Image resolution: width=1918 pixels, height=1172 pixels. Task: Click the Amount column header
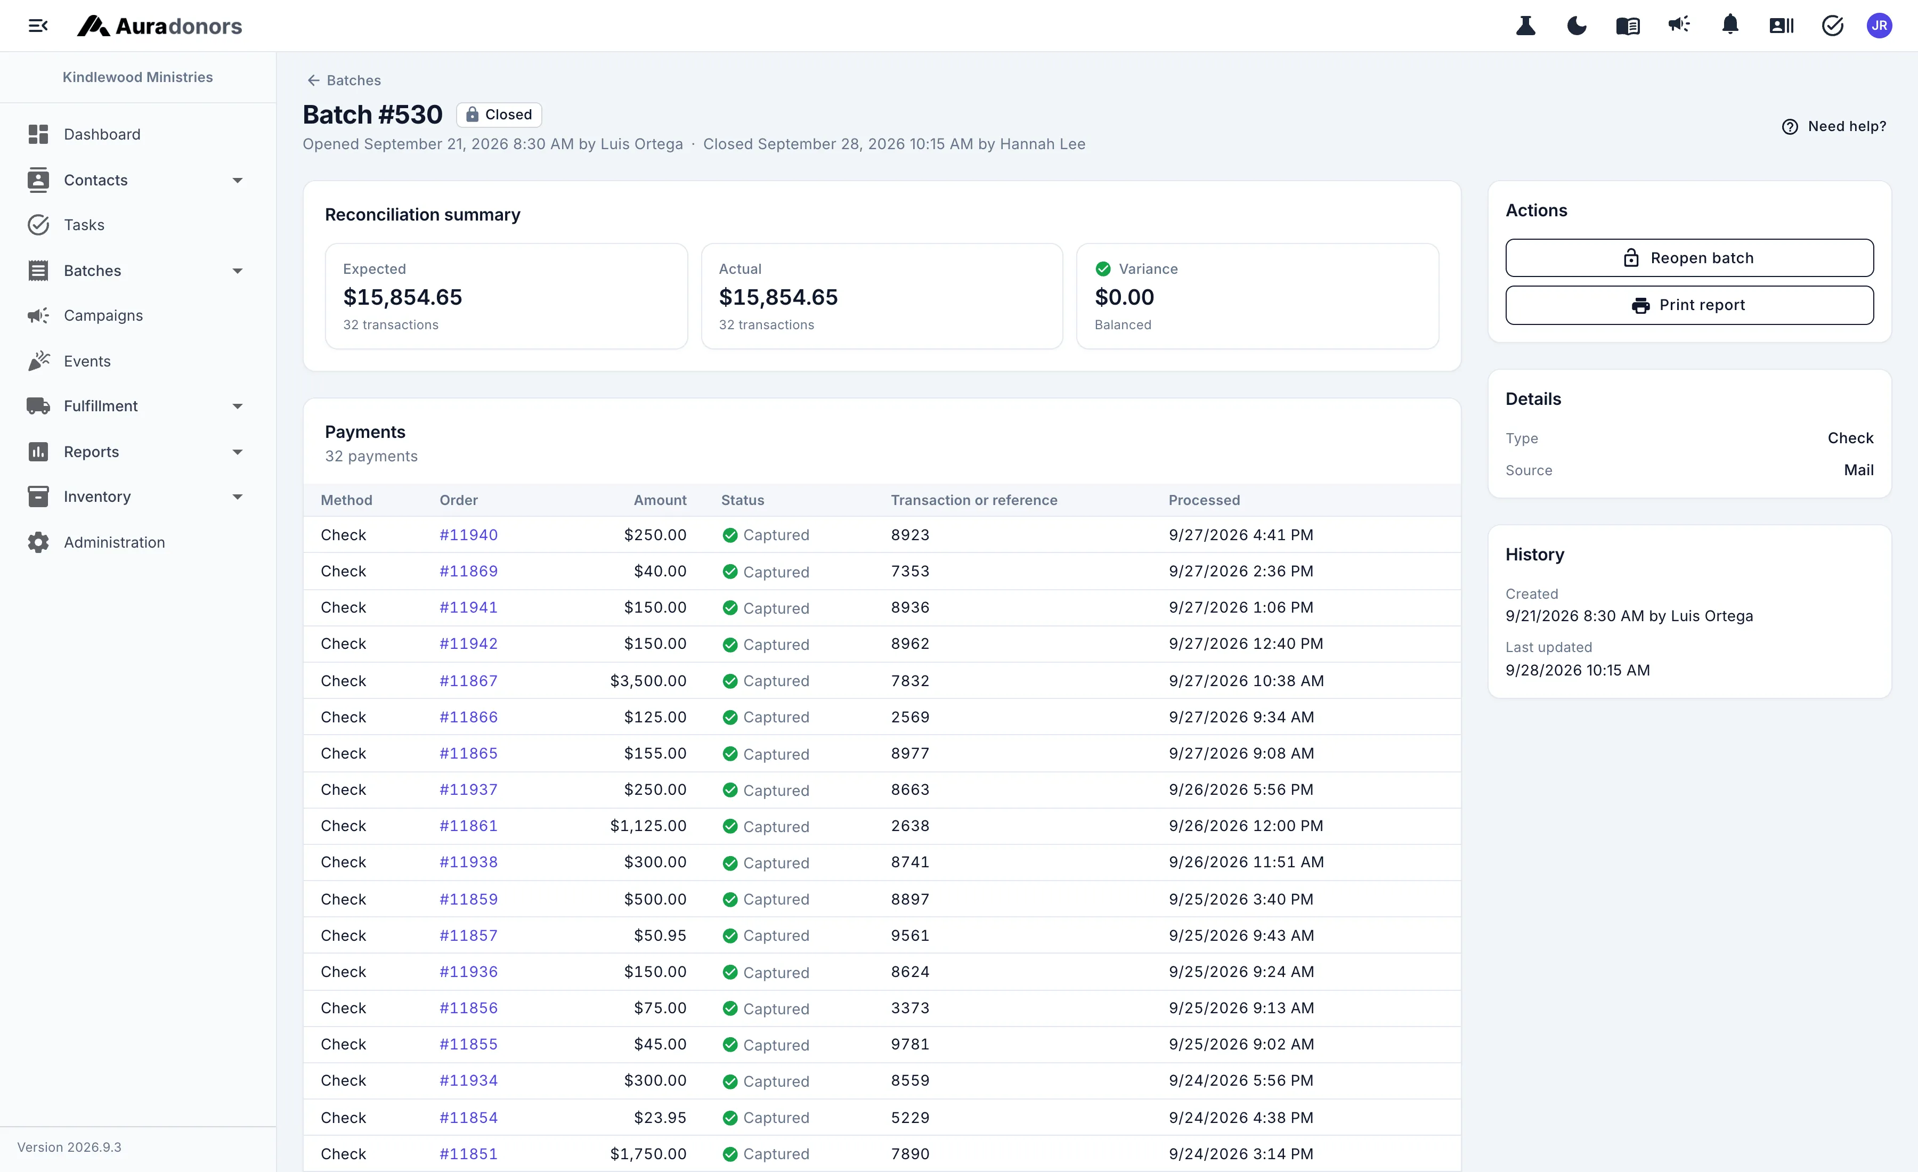pyautogui.click(x=660, y=500)
